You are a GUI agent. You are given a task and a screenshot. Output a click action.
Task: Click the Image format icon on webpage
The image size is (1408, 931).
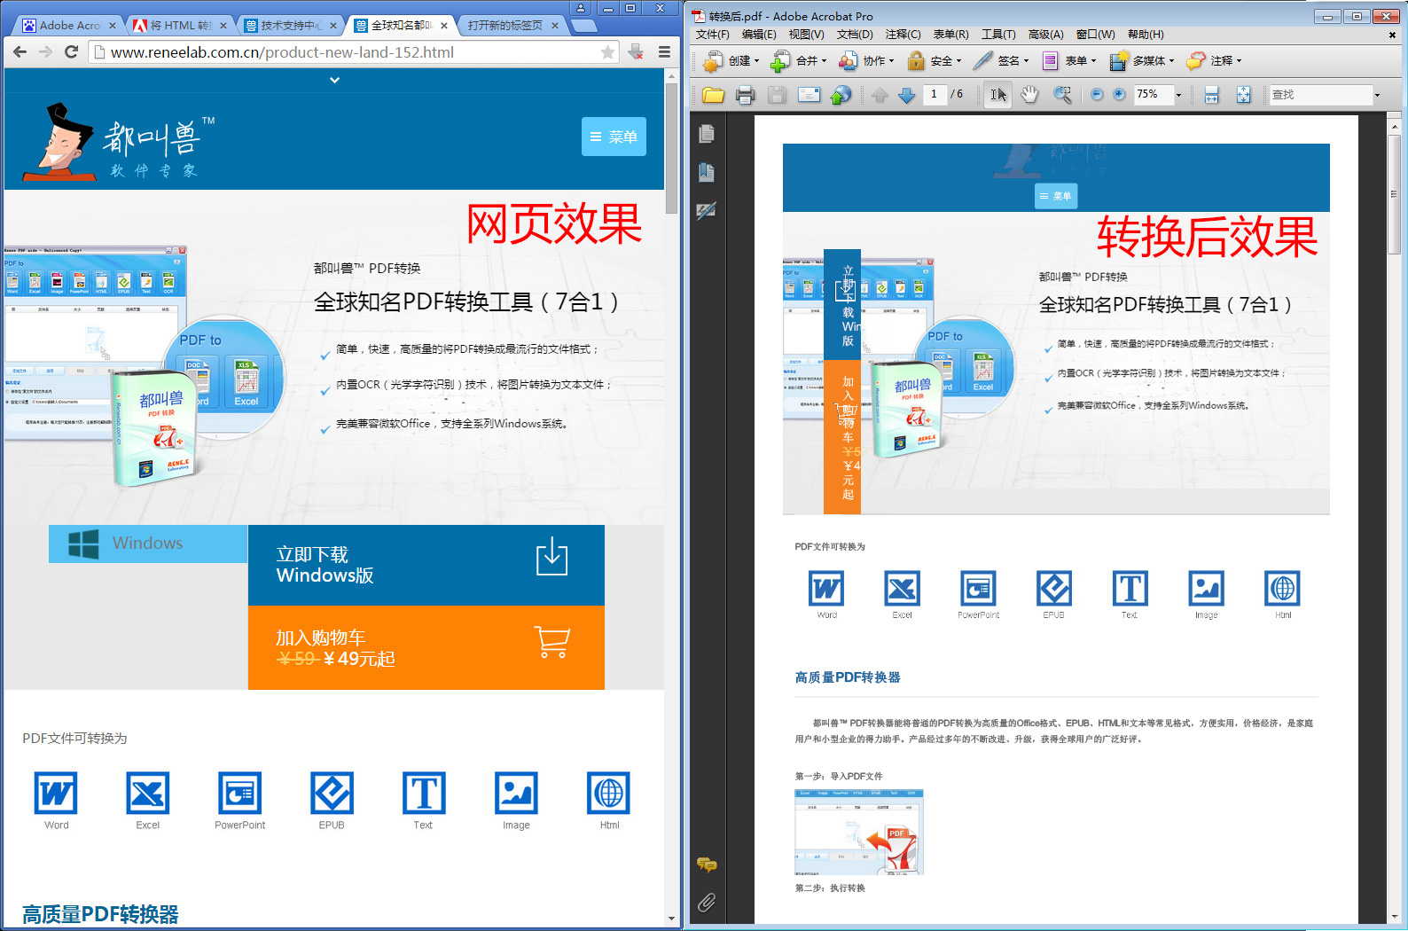(x=516, y=793)
